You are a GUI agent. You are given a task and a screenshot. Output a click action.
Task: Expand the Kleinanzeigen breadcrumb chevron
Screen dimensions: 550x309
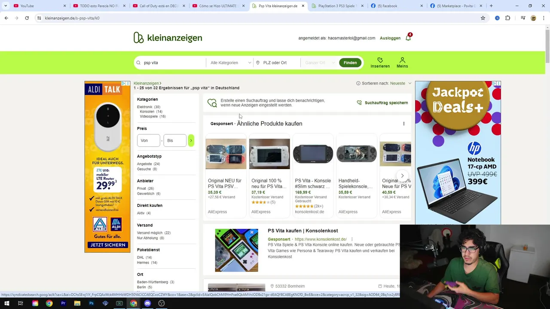161,83
